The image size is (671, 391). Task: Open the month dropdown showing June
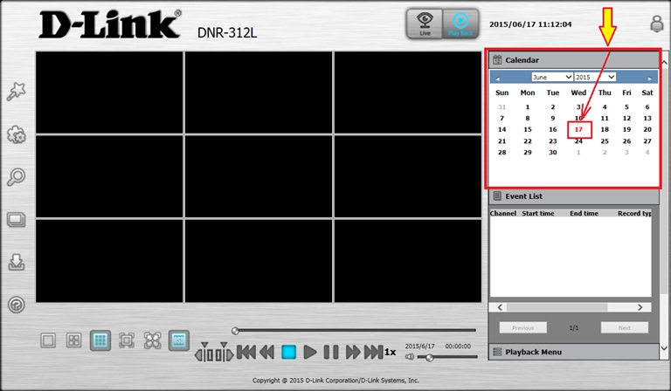click(x=551, y=77)
